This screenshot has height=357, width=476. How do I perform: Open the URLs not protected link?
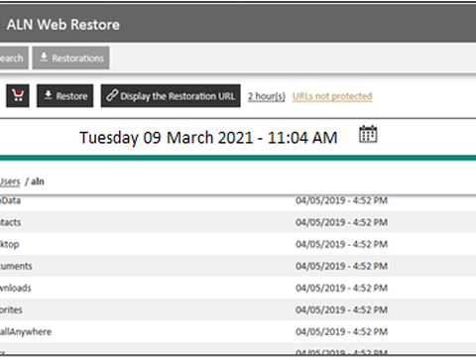[x=332, y=96]
